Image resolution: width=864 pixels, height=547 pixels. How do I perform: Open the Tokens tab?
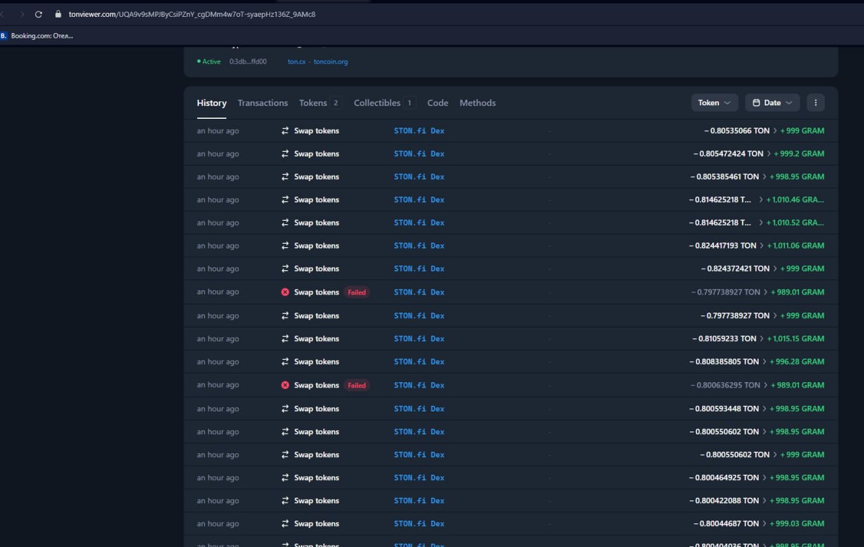click(x=313, y=103)
